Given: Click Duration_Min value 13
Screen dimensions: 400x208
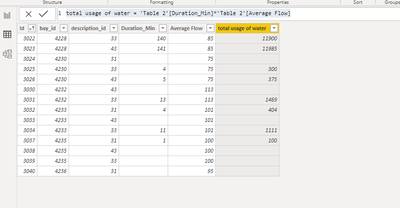Looking at the screenshot, I should point(143,100).
